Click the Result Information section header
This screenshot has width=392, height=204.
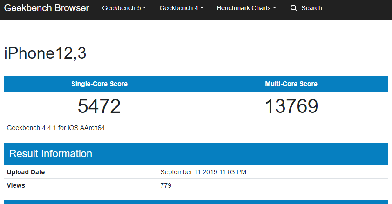196,154
